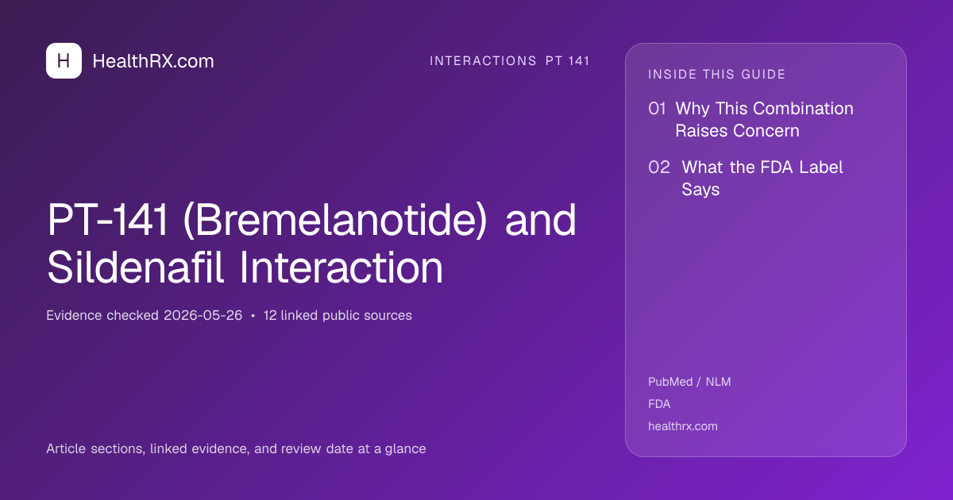This screenshot has width=953, height=500.
Task: Click the "healthrx.com" source entry
Action: [x=683, y=426]
